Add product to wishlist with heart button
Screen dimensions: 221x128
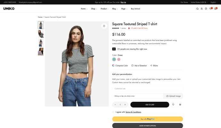coord(173,105)
